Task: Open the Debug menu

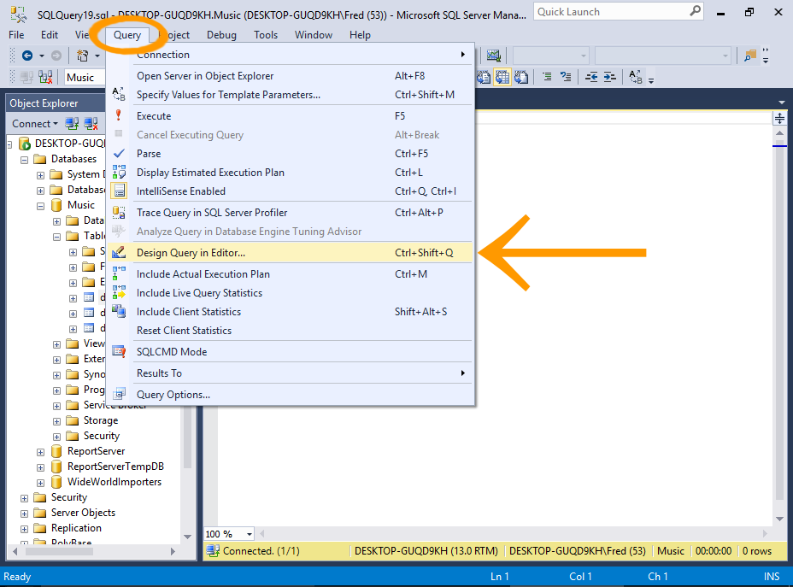Action: [x=221, y=35]
